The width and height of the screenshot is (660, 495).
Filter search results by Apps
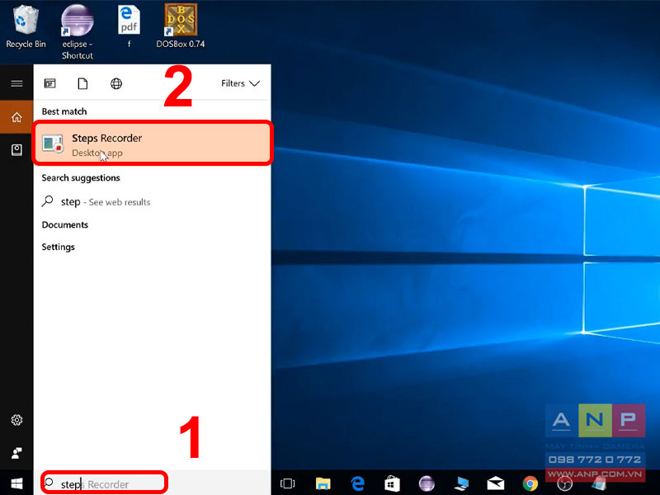(49, 83)
